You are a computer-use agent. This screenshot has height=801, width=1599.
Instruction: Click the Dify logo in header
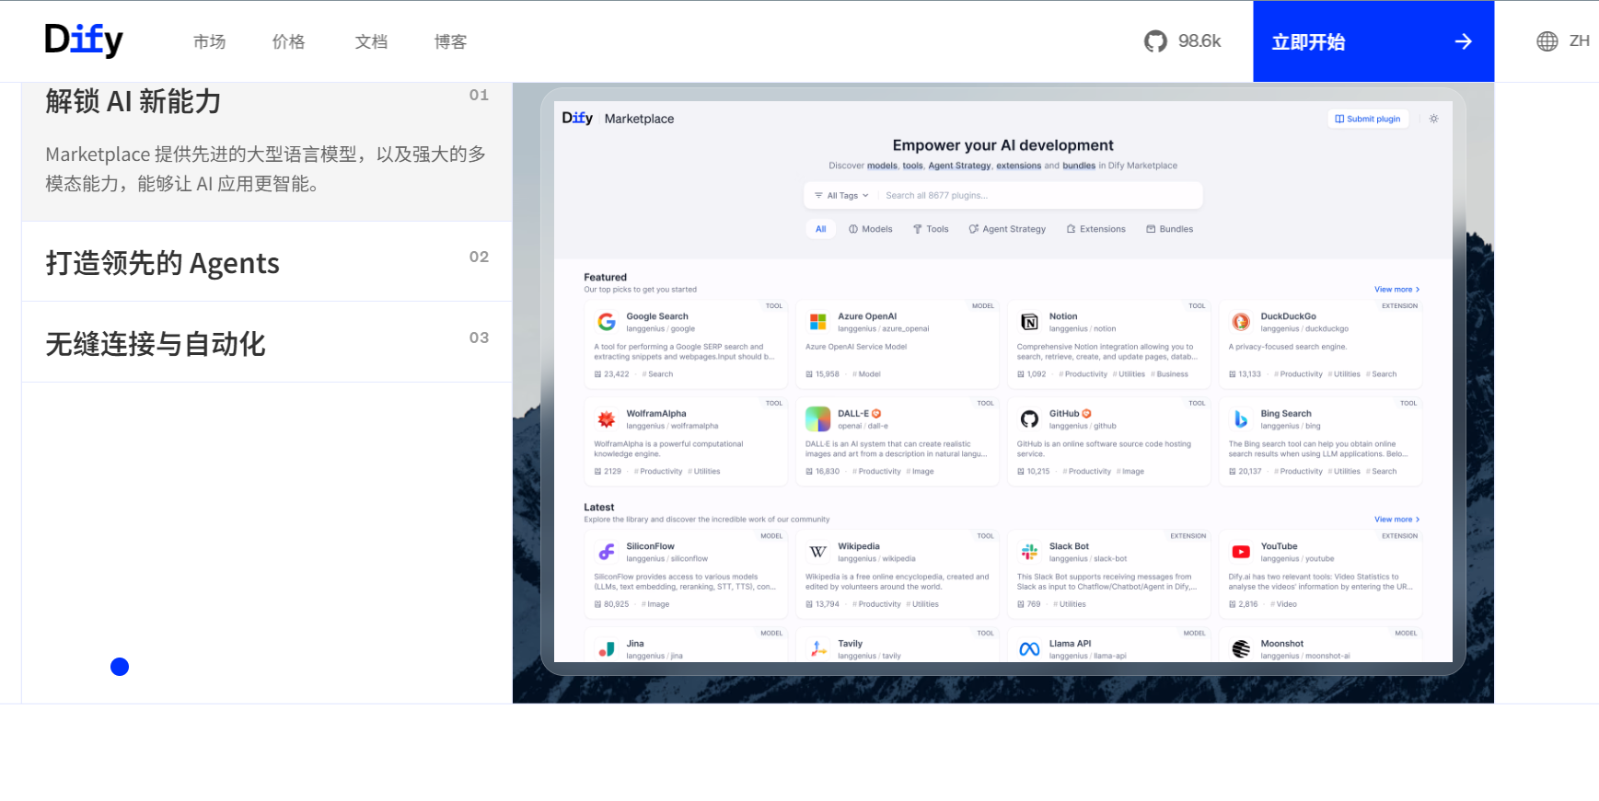(84, 40)
